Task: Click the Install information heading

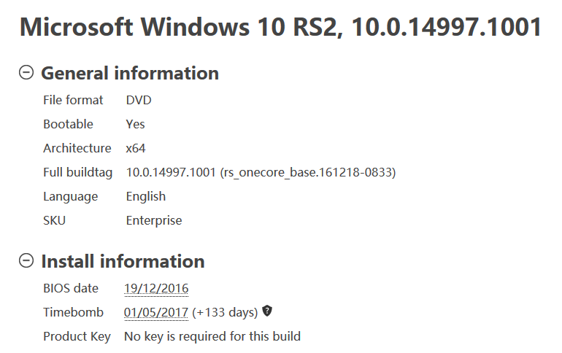Action: [123, 261]
